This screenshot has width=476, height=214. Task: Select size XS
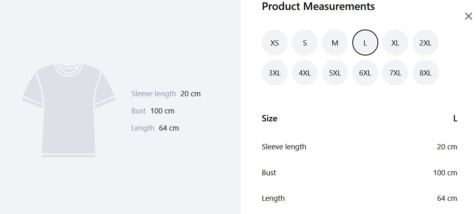click(x=275, y=43)
